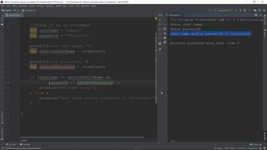Click the highlighted 'User name and/or password is incorrect.' output
This screenshot has height=150, width=267.
(211, 34)
